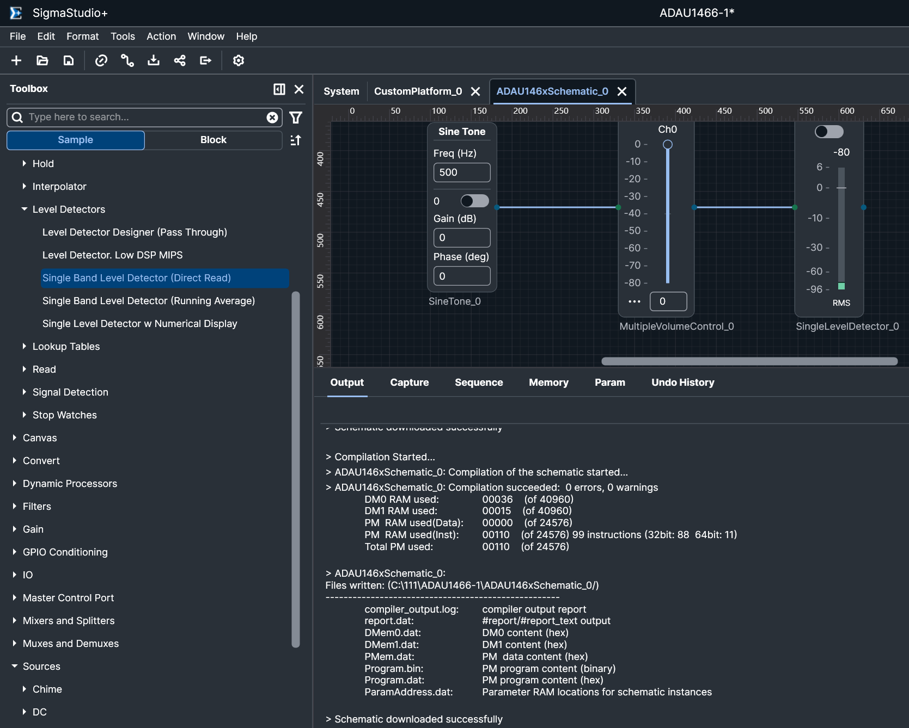
Task: Open a project with the folder icon
Action: (x=42, y=60)
